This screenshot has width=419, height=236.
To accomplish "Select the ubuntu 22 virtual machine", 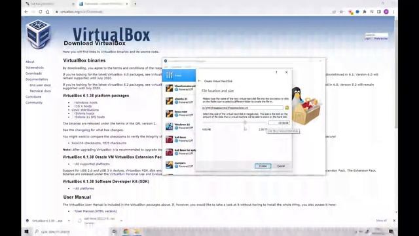I will pyautogui.click(x=179, y=101).
